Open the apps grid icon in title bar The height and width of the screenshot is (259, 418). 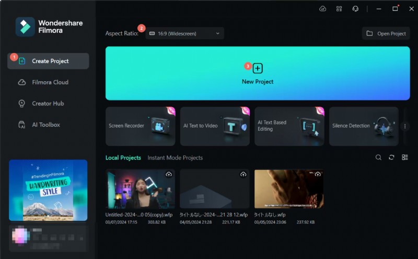point(339,9)
